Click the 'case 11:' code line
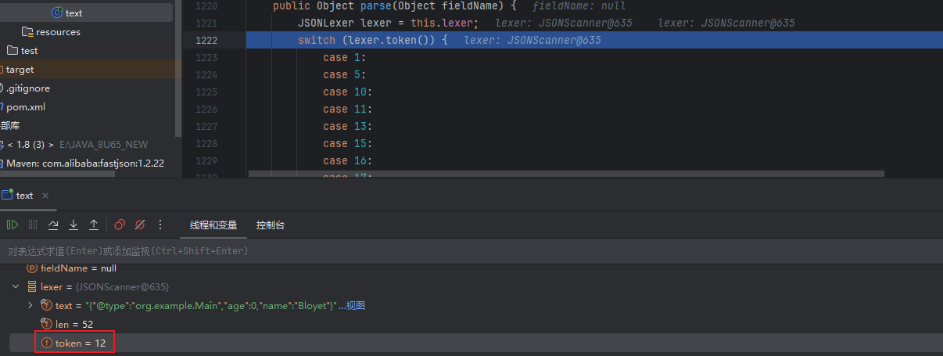Viewport: 943px width, 356px height. click(348, 109)
